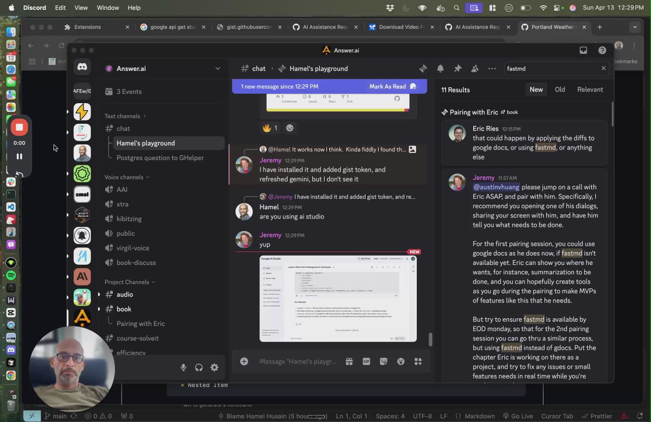Collapse Voice channels category
651x422 pixels.
click(x=127, y=177)
